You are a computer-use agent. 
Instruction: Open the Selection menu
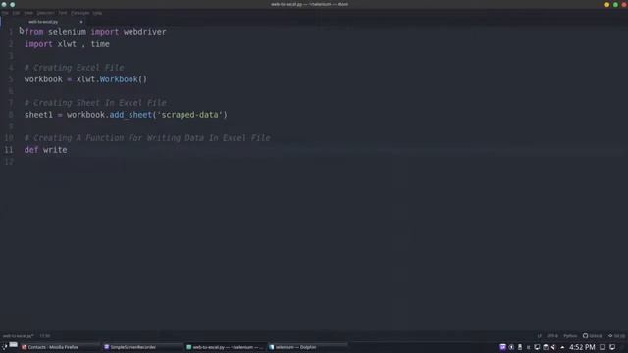tap(45, 13)
